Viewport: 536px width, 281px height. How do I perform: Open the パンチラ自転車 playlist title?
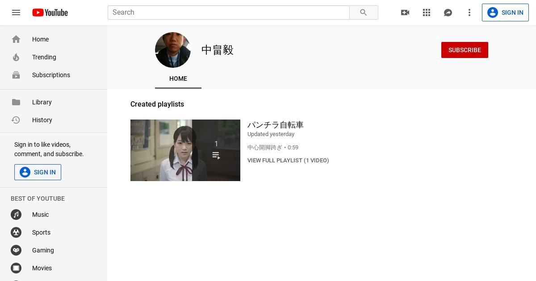[x=276, y=125]
